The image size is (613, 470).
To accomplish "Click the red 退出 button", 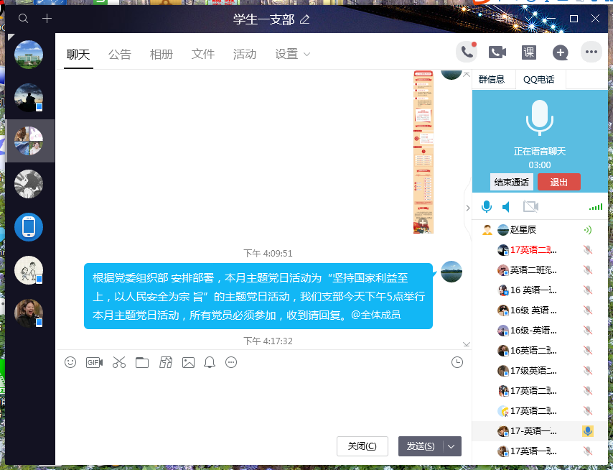I will (x=558, y=182).
